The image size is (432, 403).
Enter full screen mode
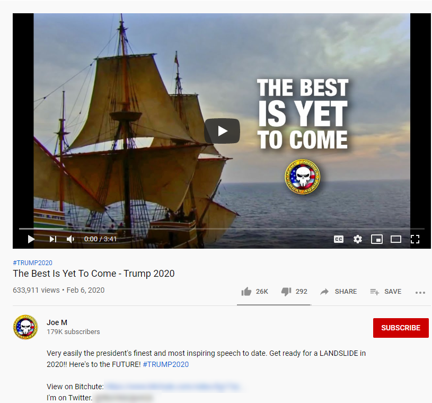click(x=415, y=239)
